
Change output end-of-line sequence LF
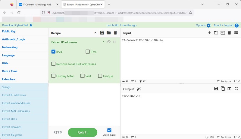pyautogui.click(x=237, y=137)
